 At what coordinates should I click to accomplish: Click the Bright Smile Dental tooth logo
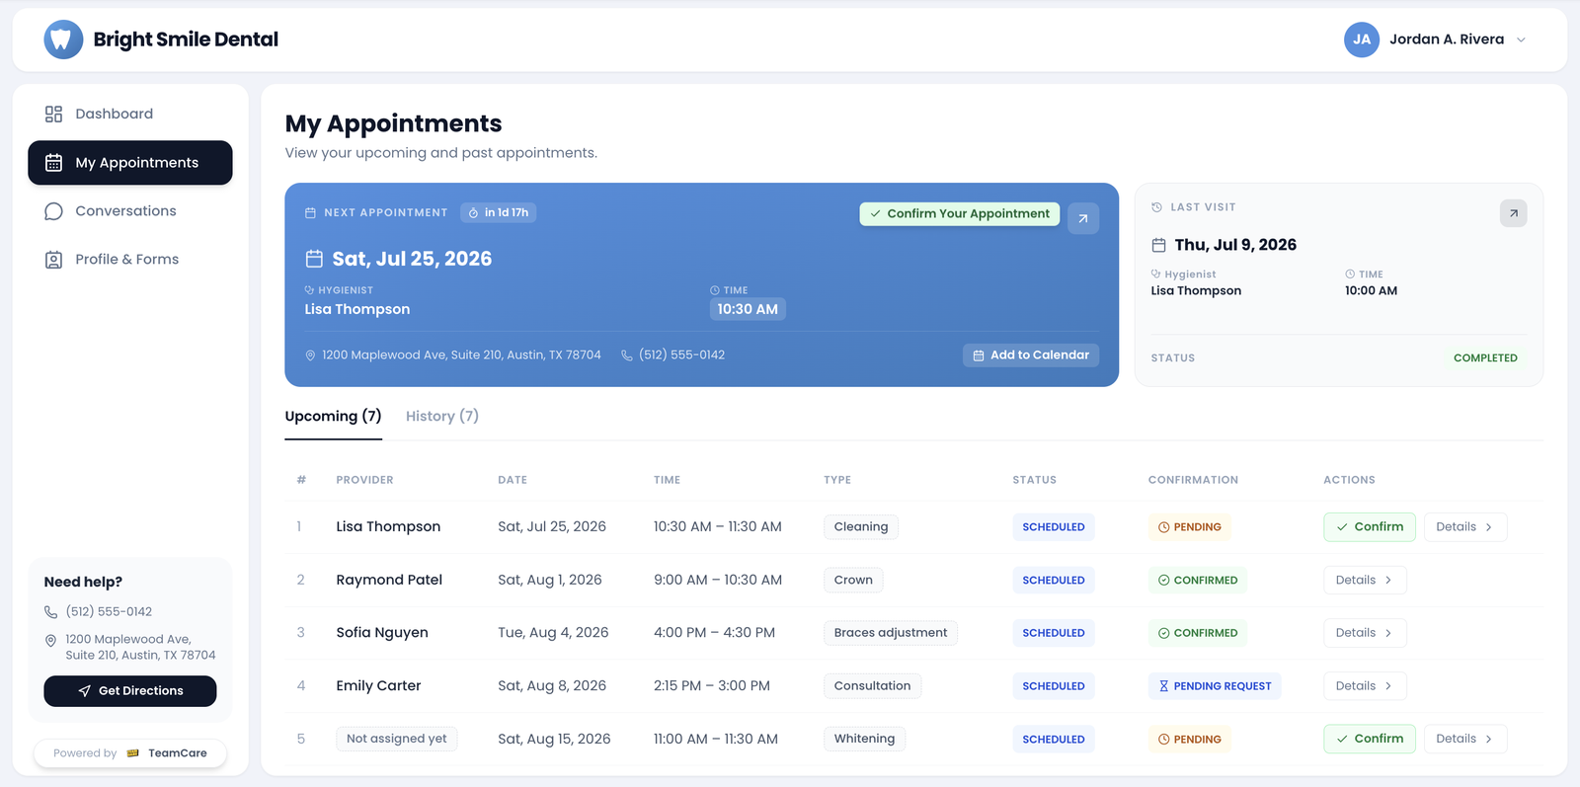[x=63, y=39]
